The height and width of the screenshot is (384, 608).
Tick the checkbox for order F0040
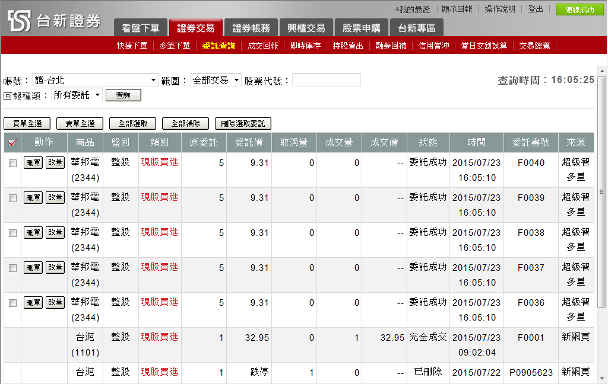12,164
